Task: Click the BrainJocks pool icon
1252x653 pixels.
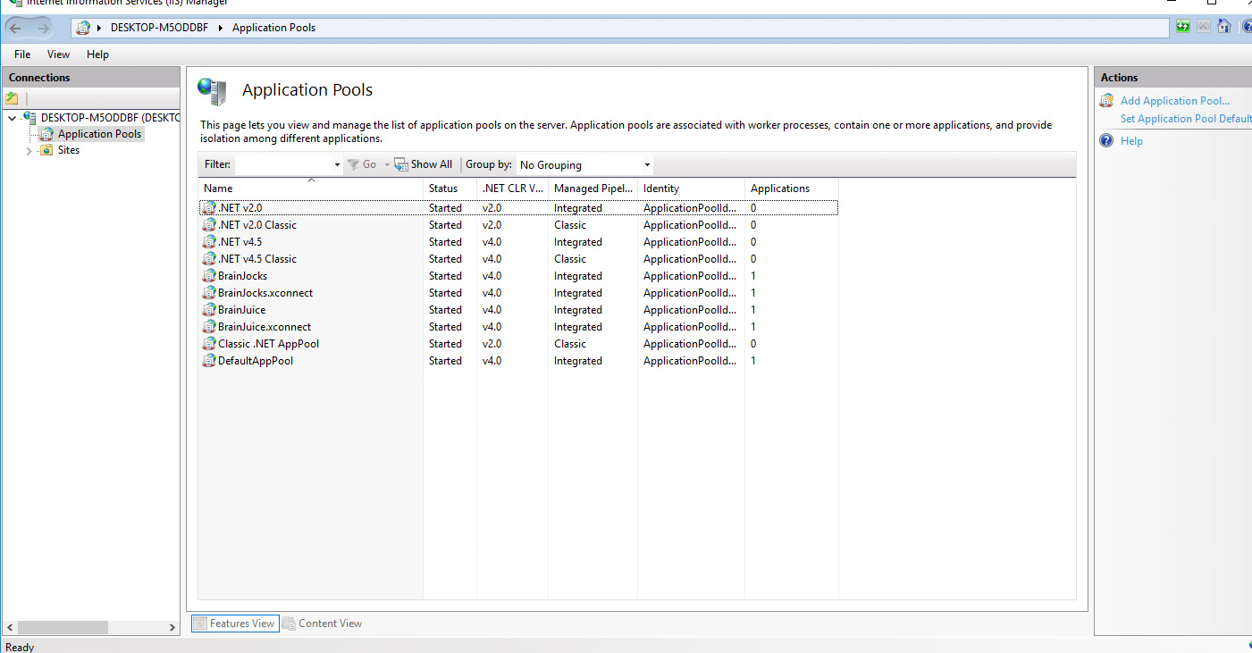Action: (x=210, y=275)
